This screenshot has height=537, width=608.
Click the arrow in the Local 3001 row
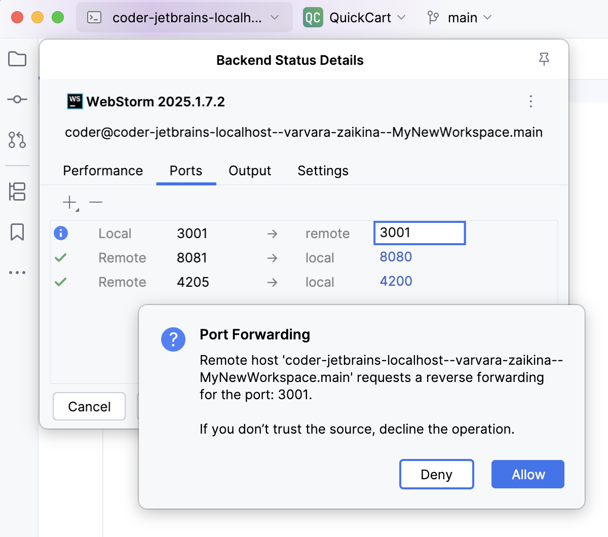(272, 234)
